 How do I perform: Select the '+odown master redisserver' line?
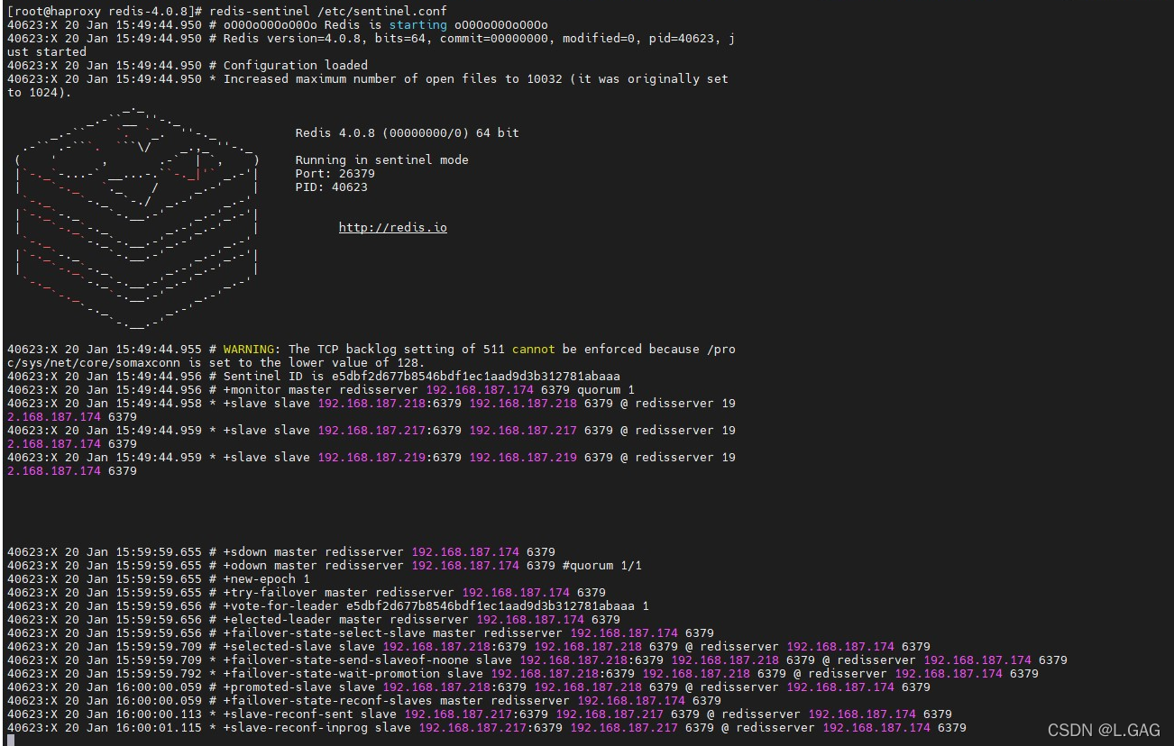(324, 565)
